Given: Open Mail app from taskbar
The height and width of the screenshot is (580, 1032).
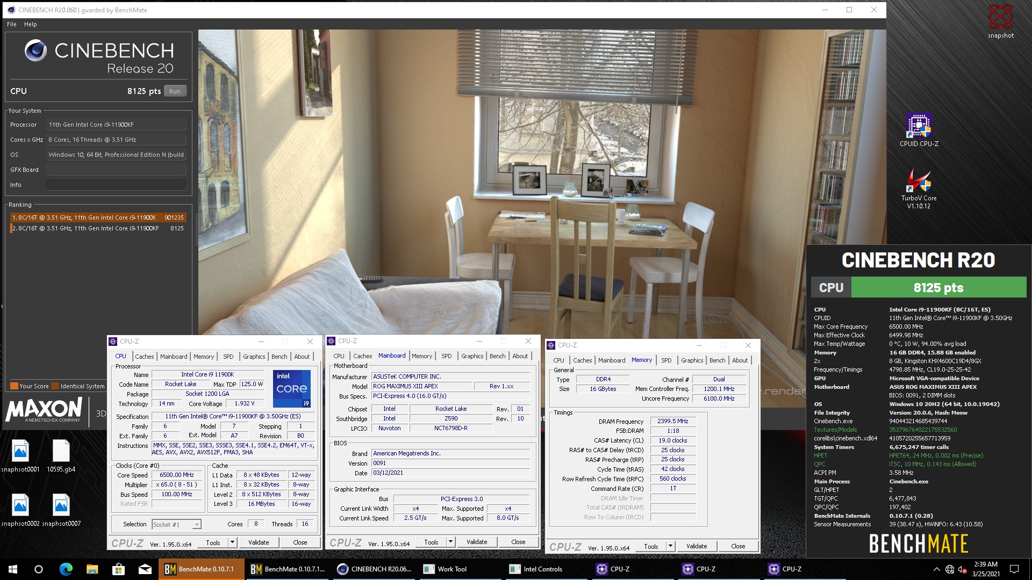Looking at the screenshot, I should pos(145,569).
